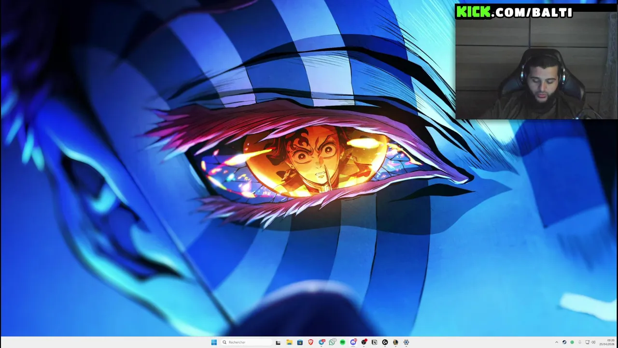Open WhatsApp from the taskbar

332,342
